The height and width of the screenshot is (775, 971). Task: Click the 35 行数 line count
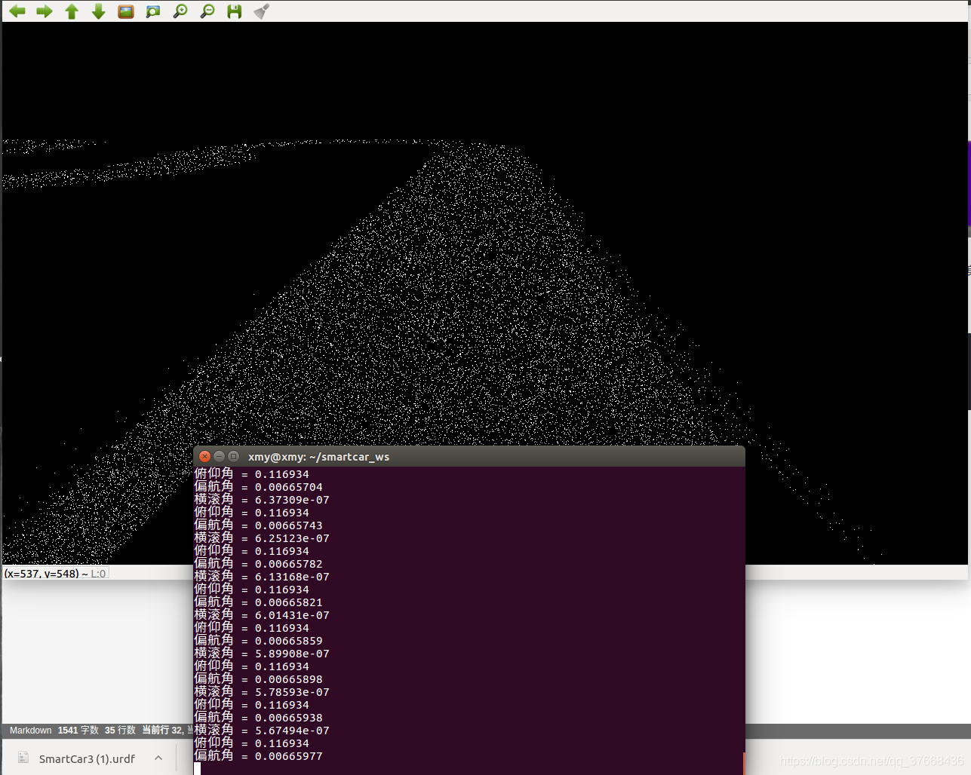[x=120, y=731]
